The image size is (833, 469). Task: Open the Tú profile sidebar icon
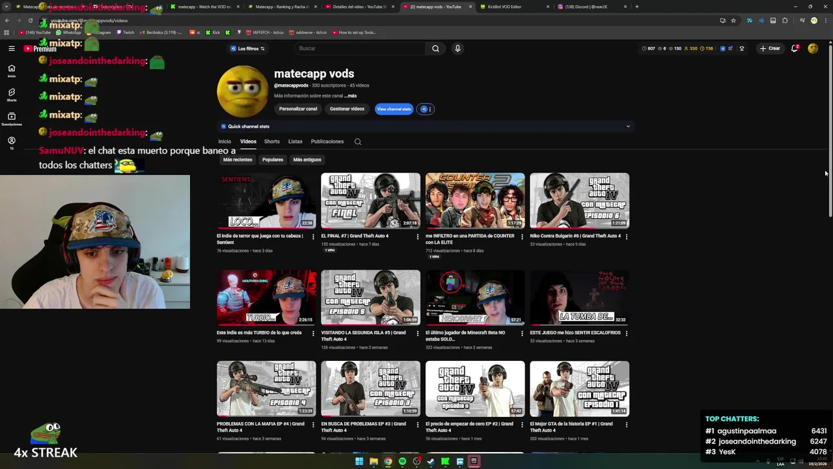12,143
